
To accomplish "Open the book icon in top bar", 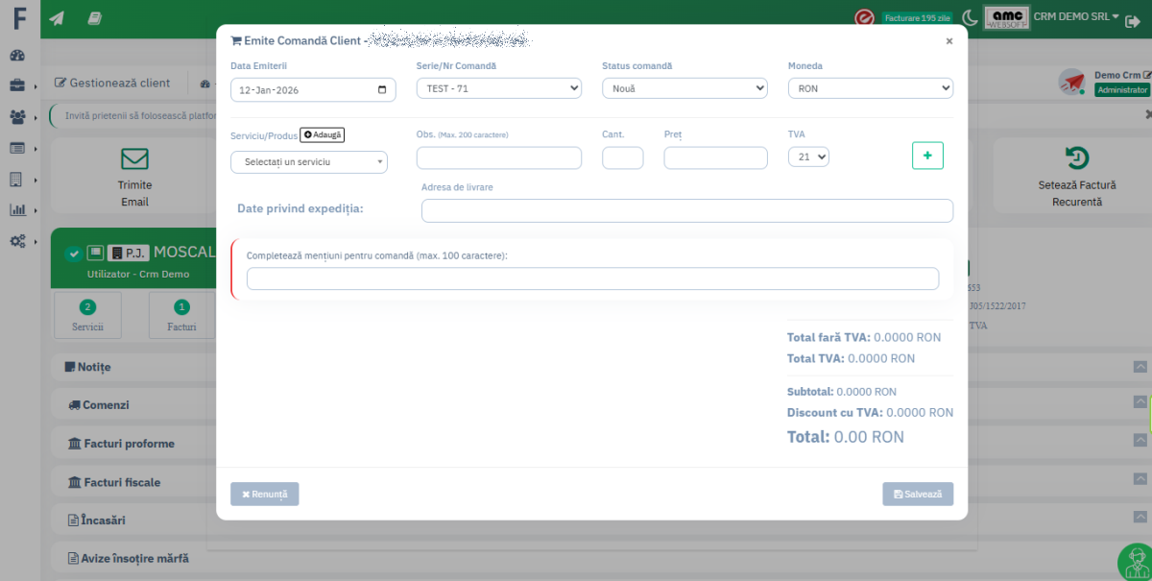I will [x=94, y=18].
